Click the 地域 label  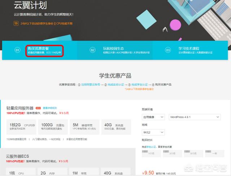[x=144, y=125]
